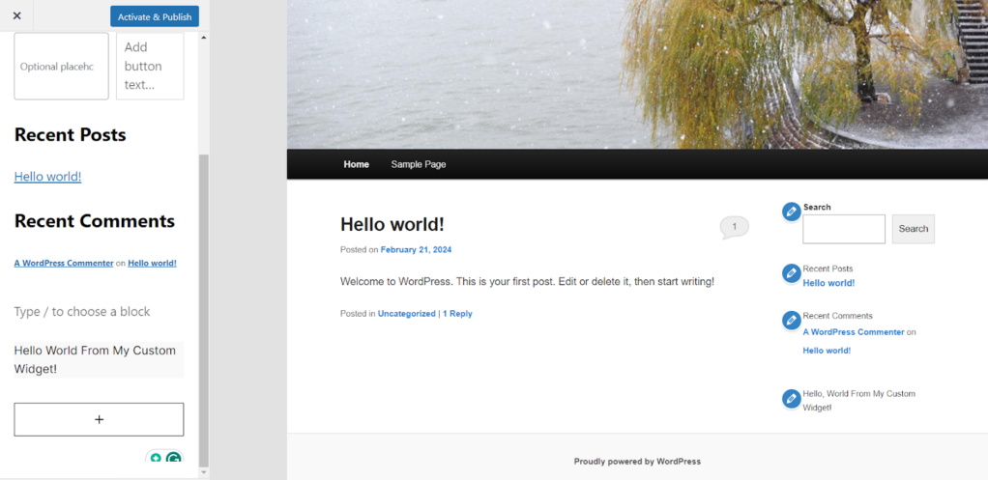Click the edit pencil icon beside Recent Comments

[x=792, y=321]
